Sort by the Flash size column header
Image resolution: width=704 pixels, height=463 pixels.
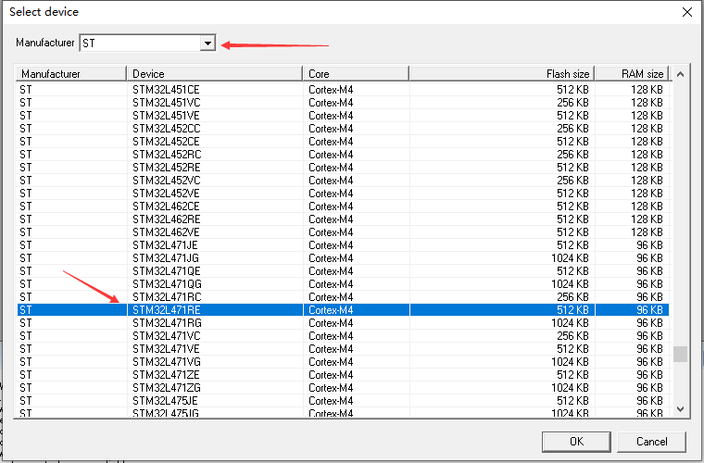[502, 73]
